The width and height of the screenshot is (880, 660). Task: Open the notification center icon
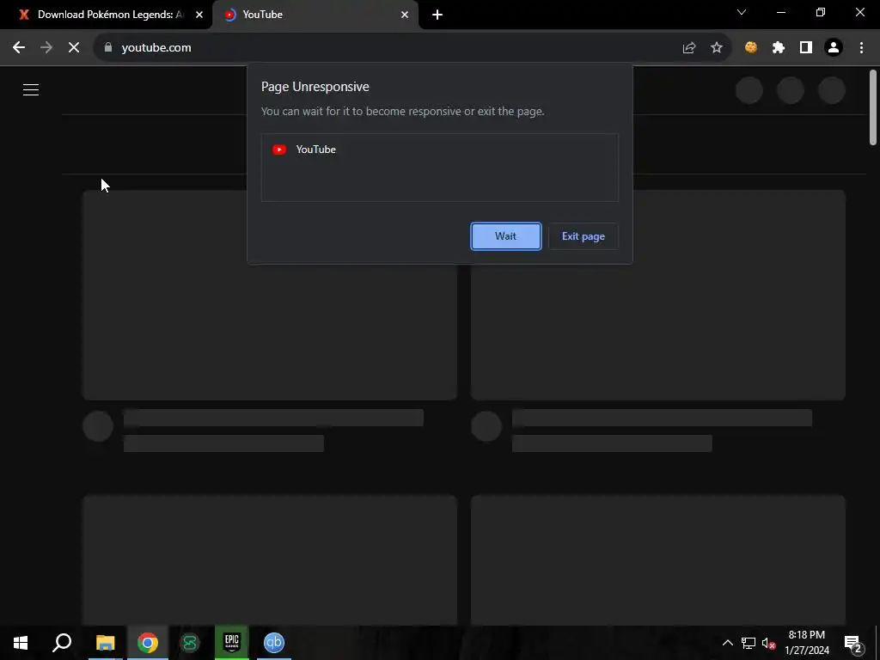point(852,643)
